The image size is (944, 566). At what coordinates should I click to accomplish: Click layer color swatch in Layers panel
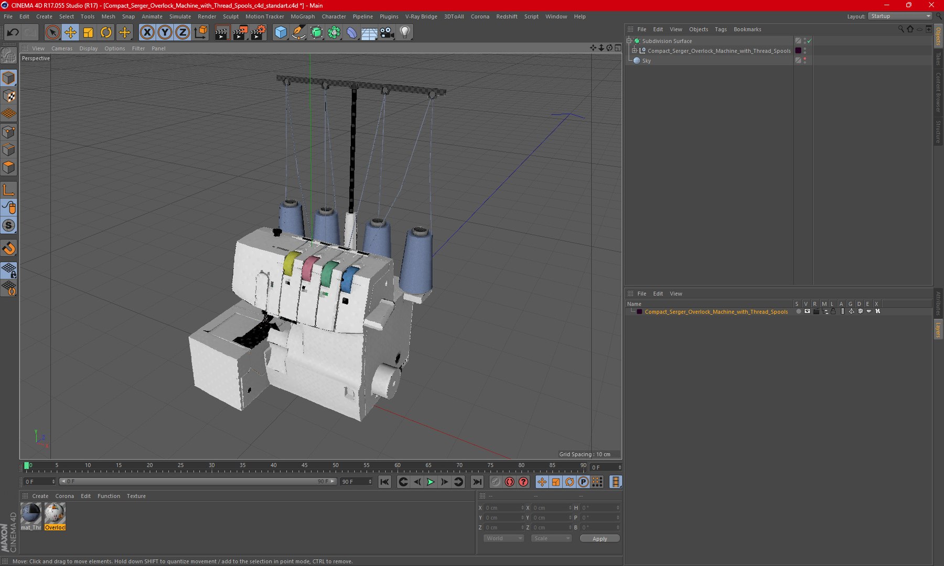point(639,311)
